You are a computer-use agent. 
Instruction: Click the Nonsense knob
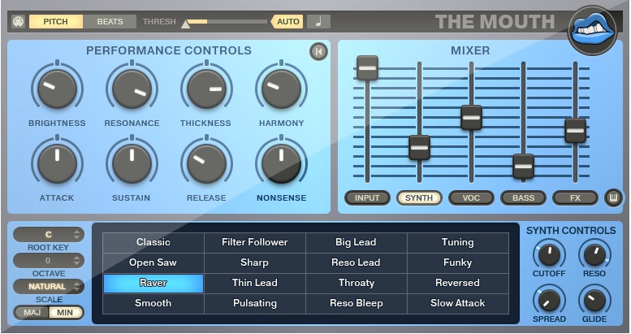[281, 163]
